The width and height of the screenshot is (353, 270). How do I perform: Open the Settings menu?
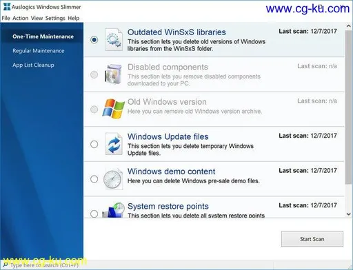pyautogui.click(x=55, y=18)
